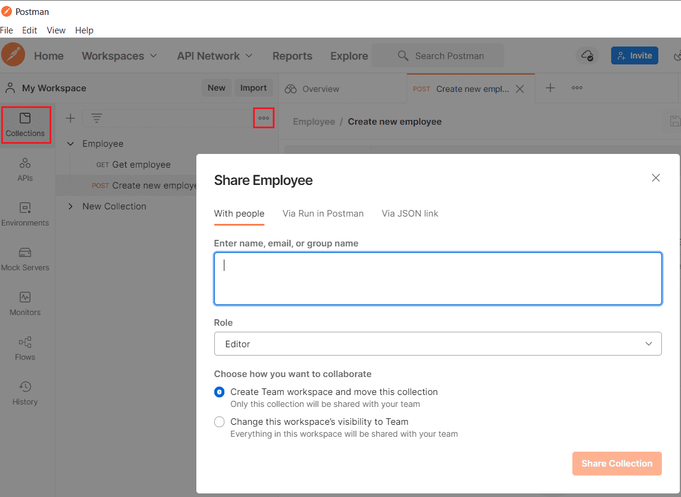681x497 pixels.
Task: Open the Collections sidebar panel
Action: pos(25,125)
